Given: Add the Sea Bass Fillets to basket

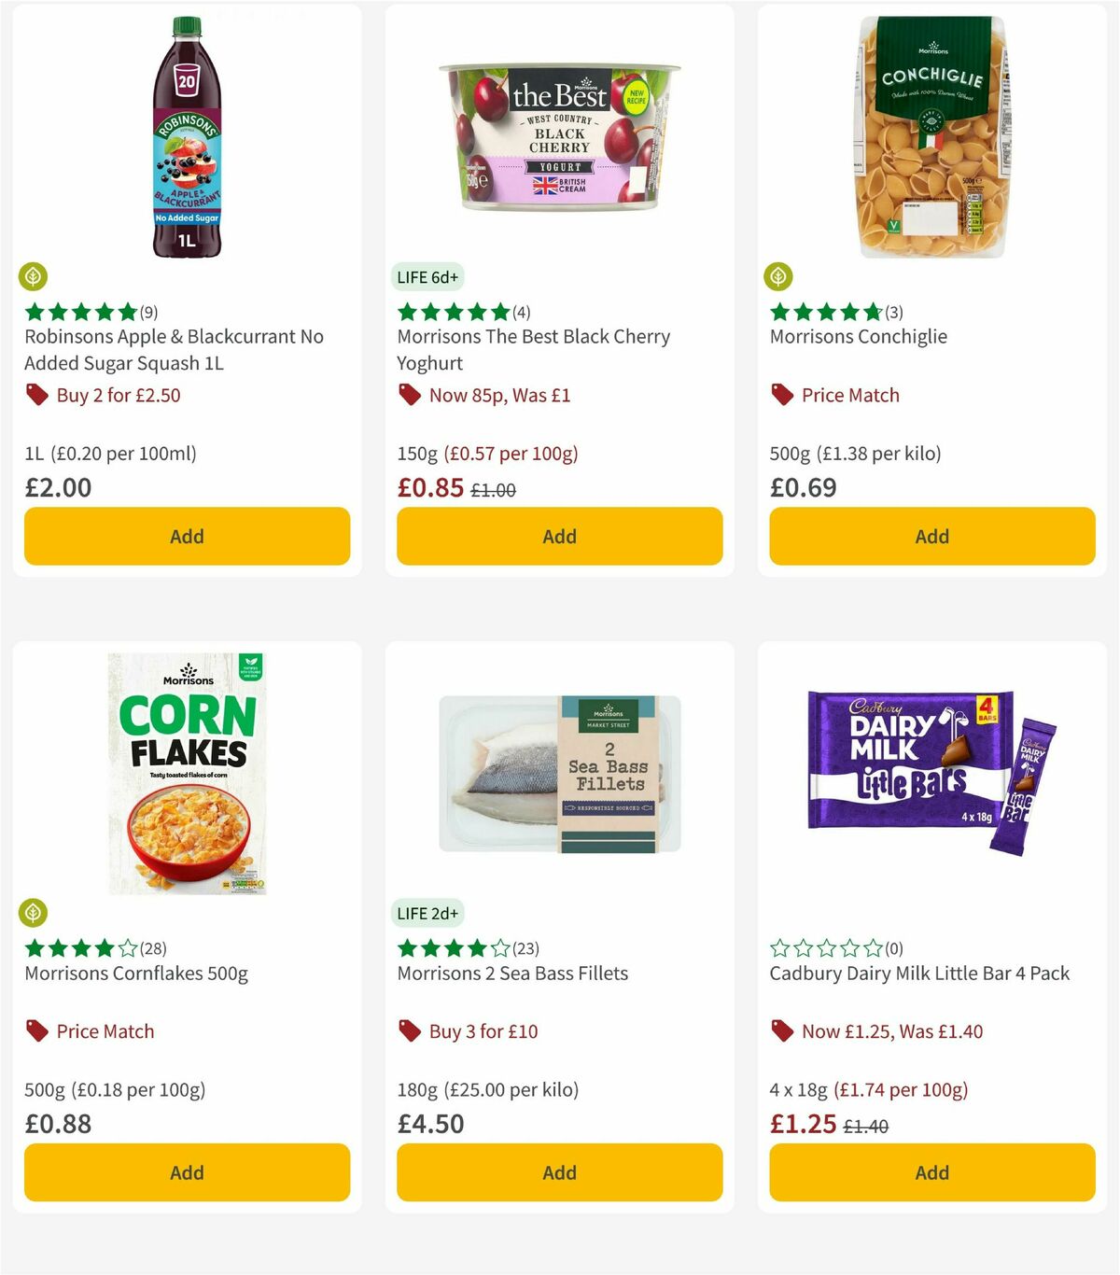Looking at the screenshot, I should (558, 1172).
